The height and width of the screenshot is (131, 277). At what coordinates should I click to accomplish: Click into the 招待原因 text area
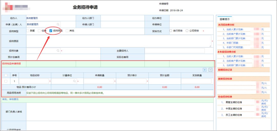(x=119, y=41)
